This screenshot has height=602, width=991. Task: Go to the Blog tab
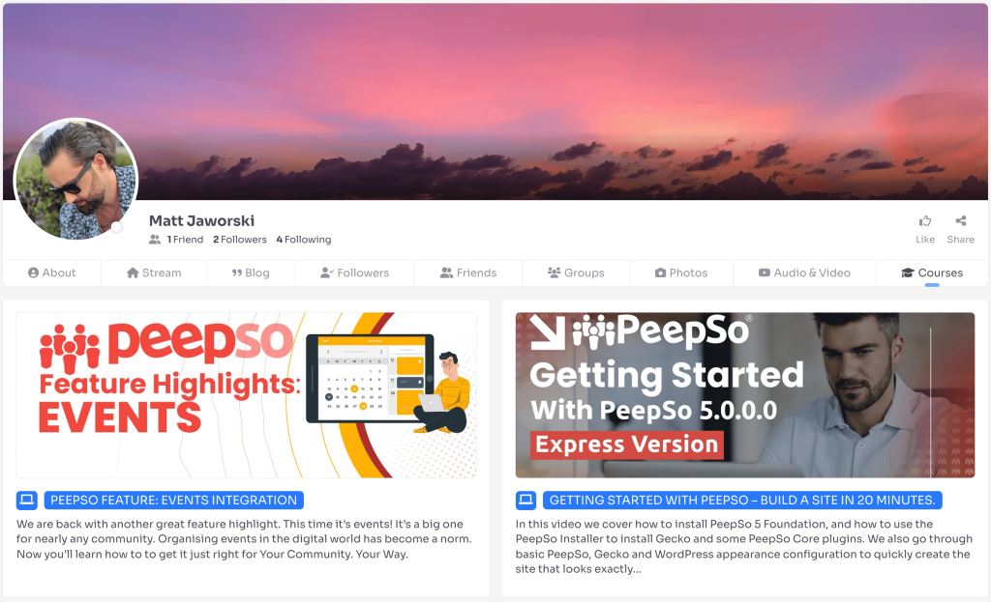point(251,272)
